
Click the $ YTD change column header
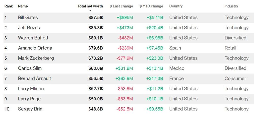pyautogui.click(x=151, y=6)
